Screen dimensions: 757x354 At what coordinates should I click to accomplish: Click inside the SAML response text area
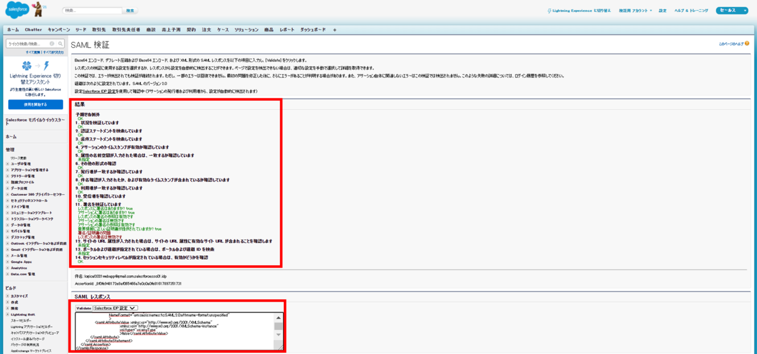tap(175, 331)
